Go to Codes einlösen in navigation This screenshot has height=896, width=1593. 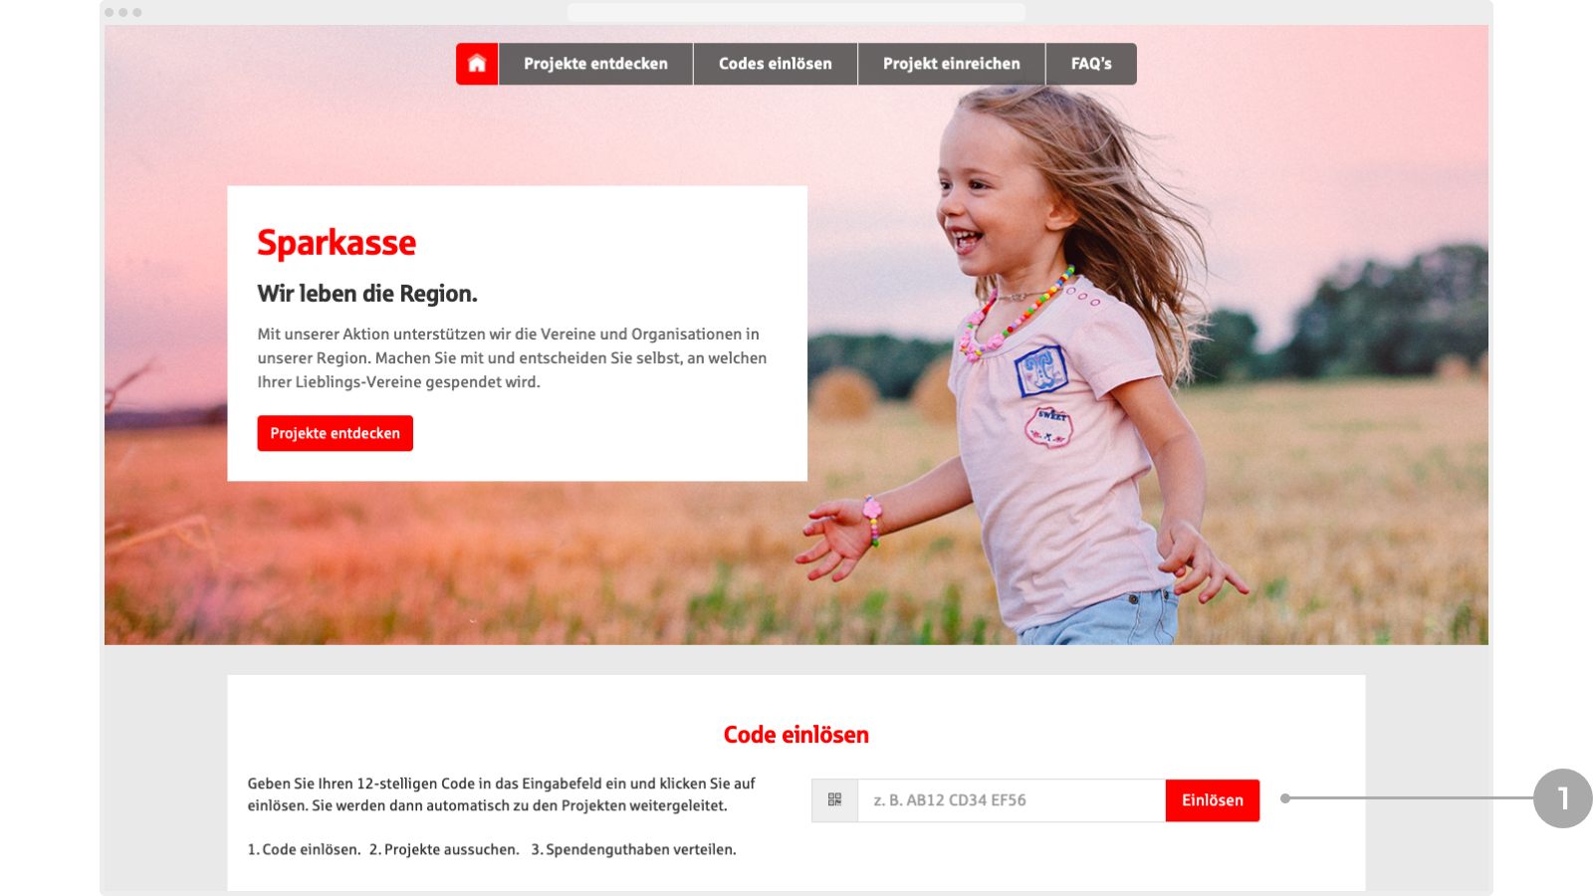pos(776,64)
